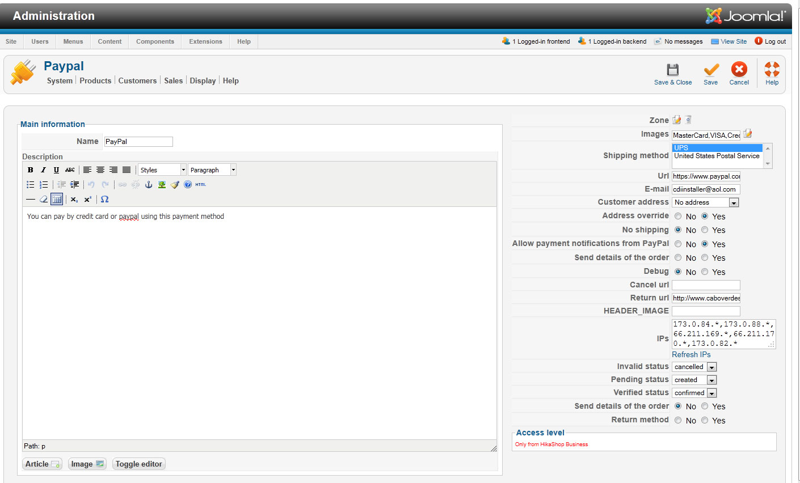Open the Verified status dropdown
Viewport: 800px width, 483px height.
coord(694,393)
